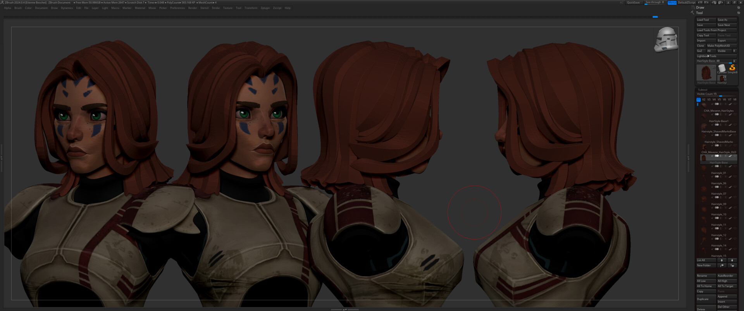
Task: Adjust the See-through slider
Action: (654, 2)
